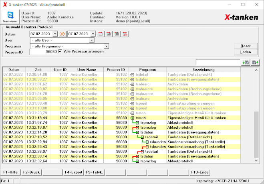Viewport: 264px width, 184px height.
Task: Click the list scrollbar up arrow
Action: 256,70
